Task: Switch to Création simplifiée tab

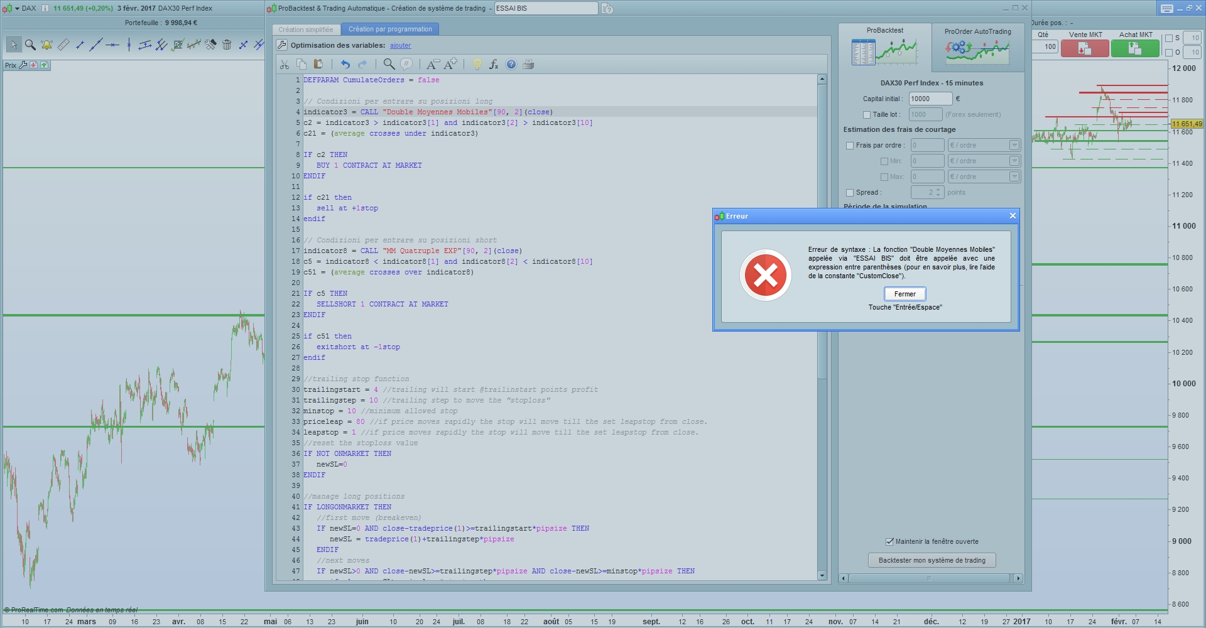Action: point(306,30)
